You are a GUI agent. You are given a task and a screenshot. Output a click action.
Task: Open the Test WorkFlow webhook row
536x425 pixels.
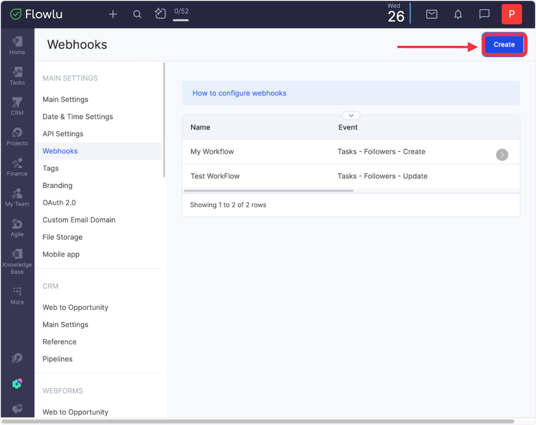coord(215,176)
